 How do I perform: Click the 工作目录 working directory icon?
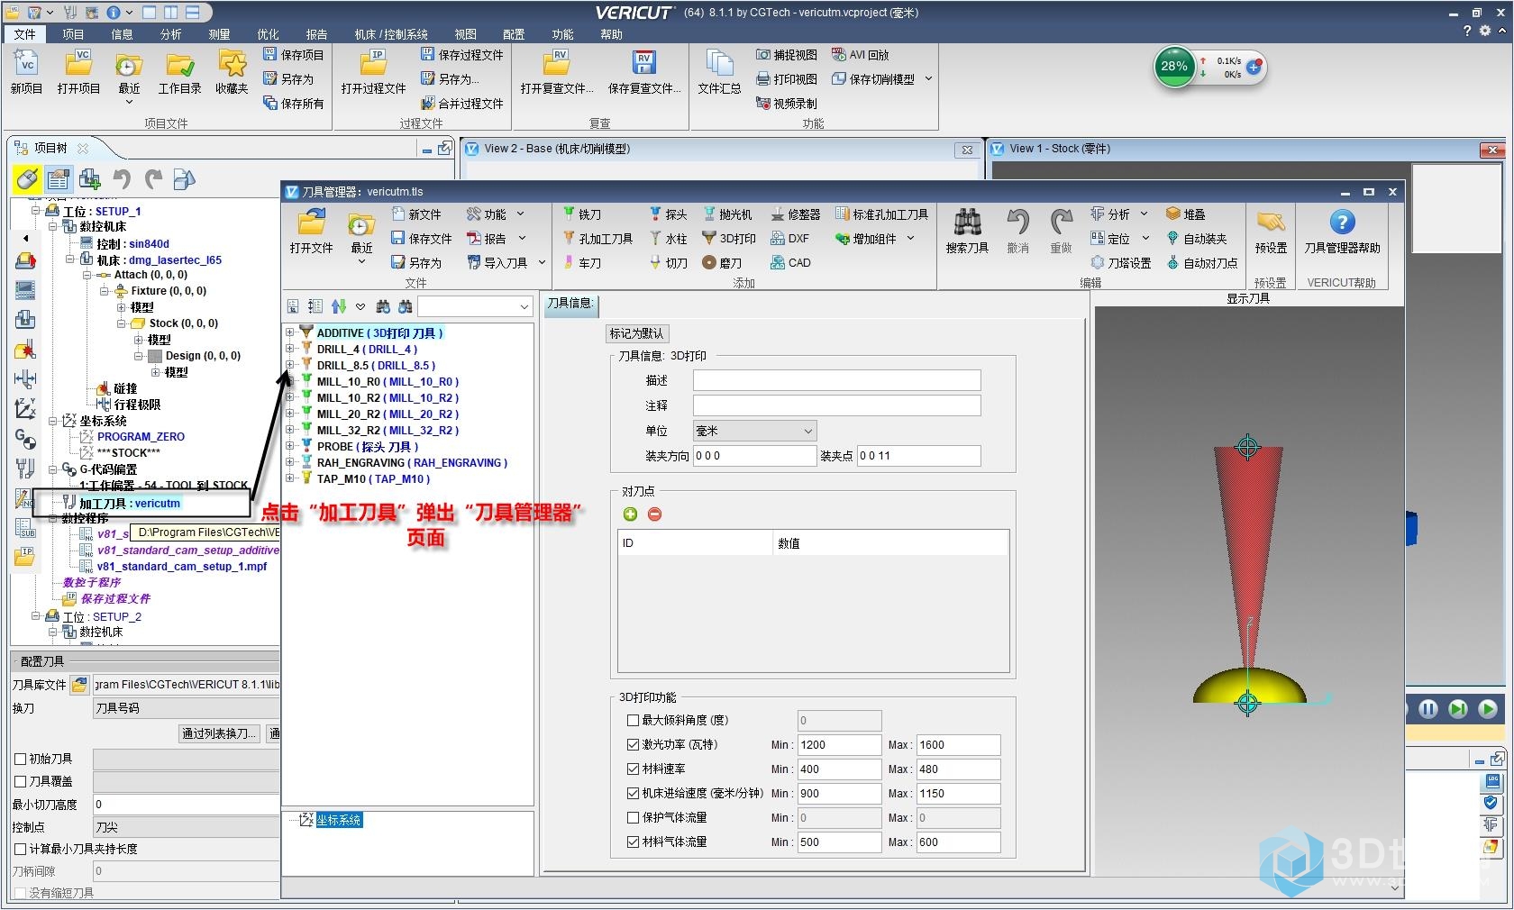(x=180, y=72)
